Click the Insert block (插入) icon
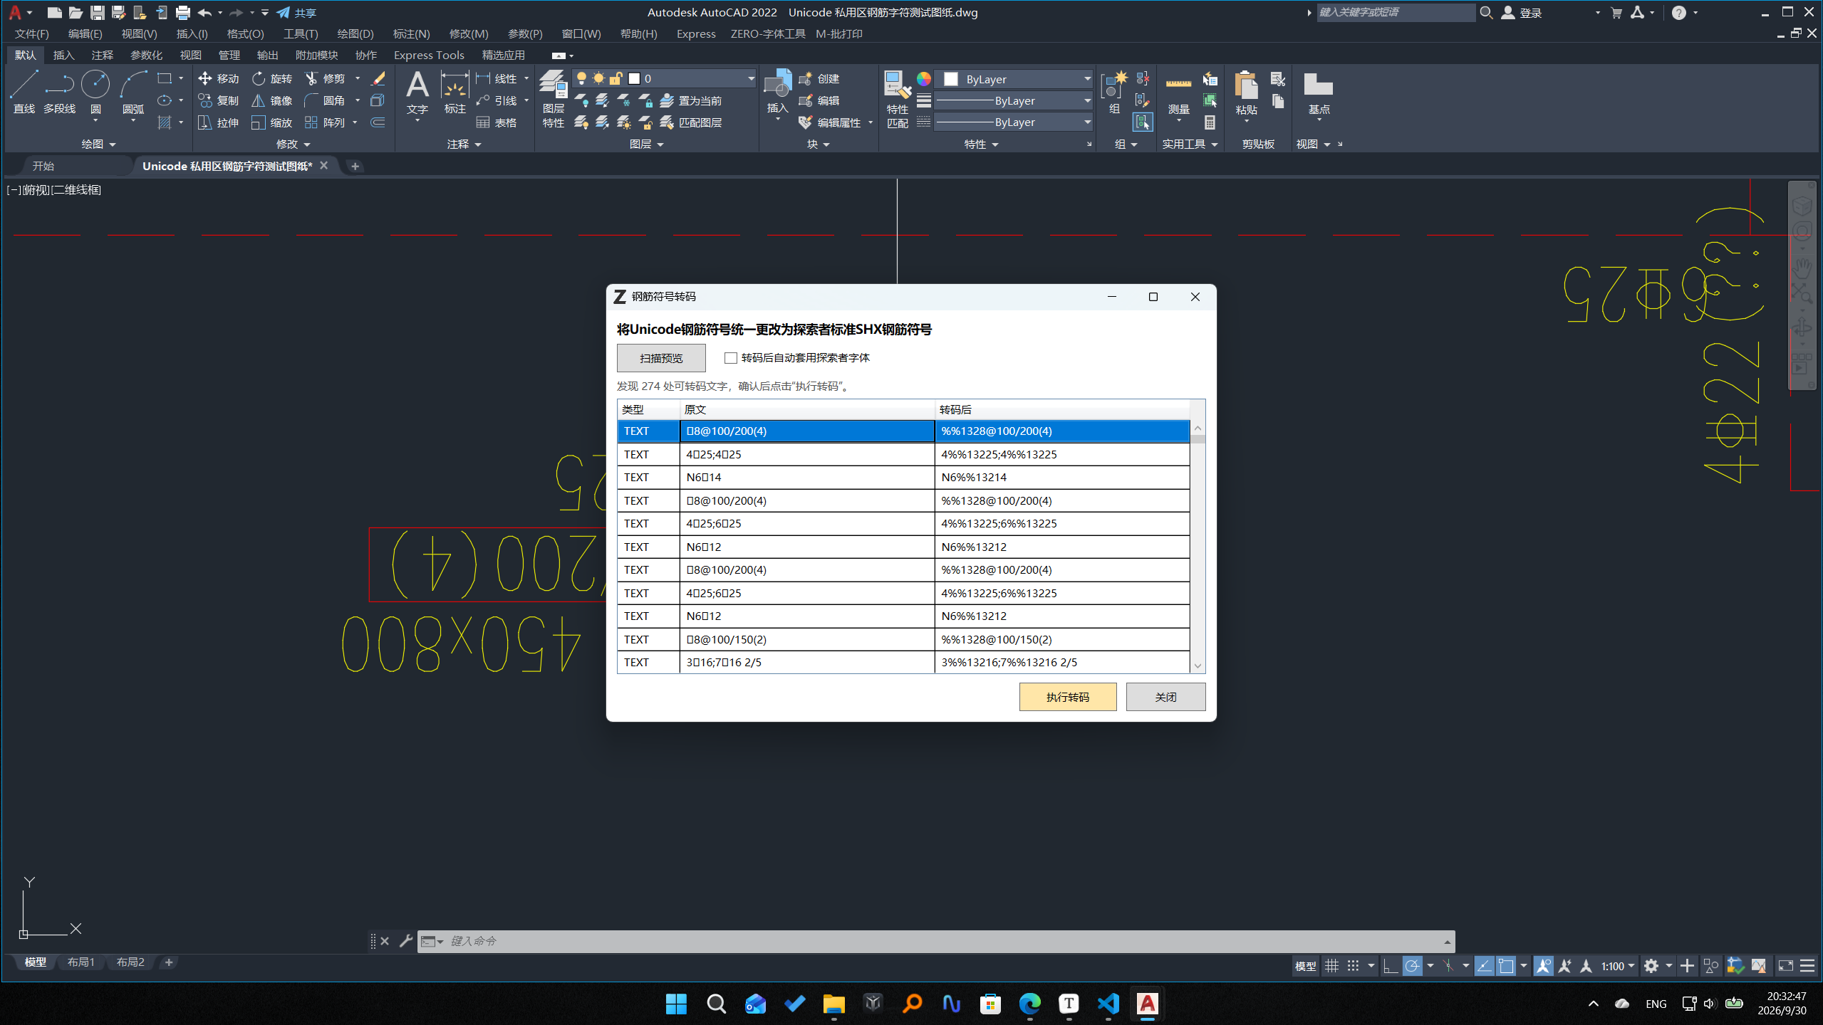Viewport: 1823px width, 1025px height. point(777,91)
